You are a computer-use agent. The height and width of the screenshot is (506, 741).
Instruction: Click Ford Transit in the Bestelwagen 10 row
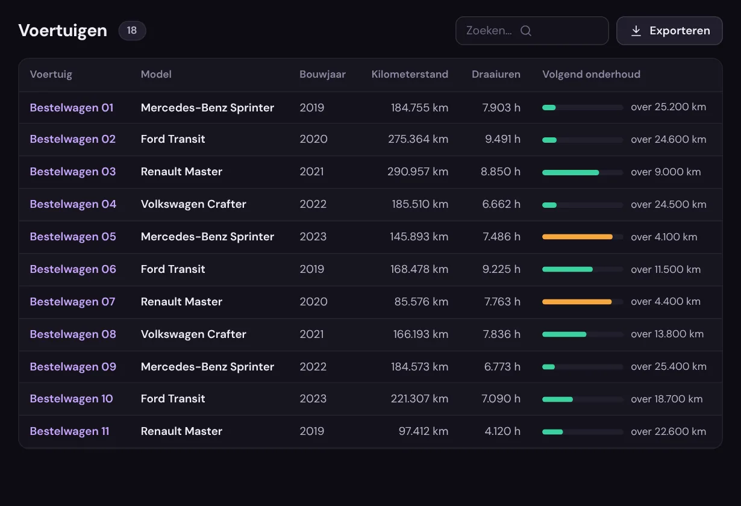click(173, 399)
